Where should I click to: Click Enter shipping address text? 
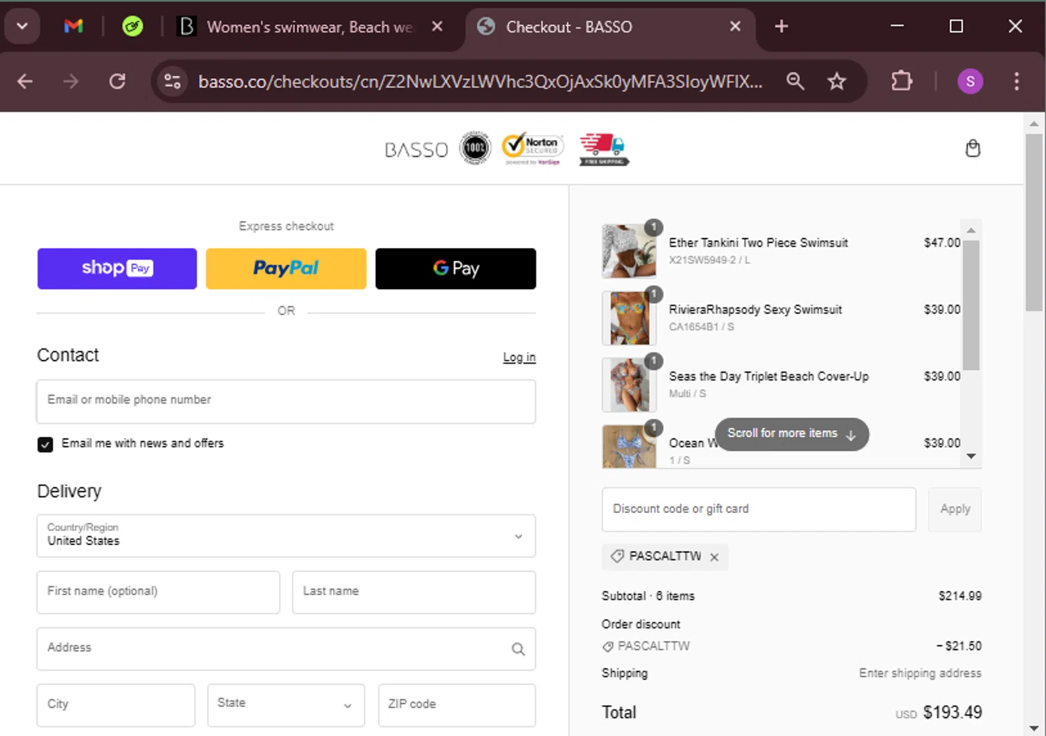(920, 673)
